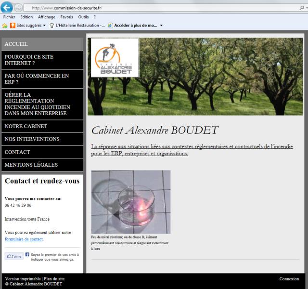Click the Cabinet Alexandre Boudet logo
Screen dimensions: 308x289
[x=115, y=58]
